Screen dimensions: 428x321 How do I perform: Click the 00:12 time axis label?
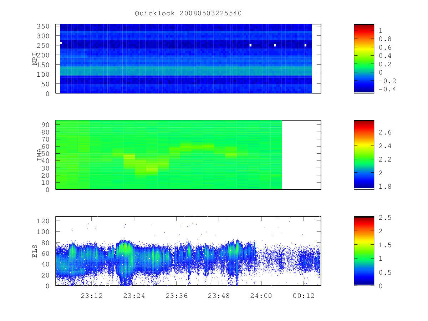coord(303,296)
